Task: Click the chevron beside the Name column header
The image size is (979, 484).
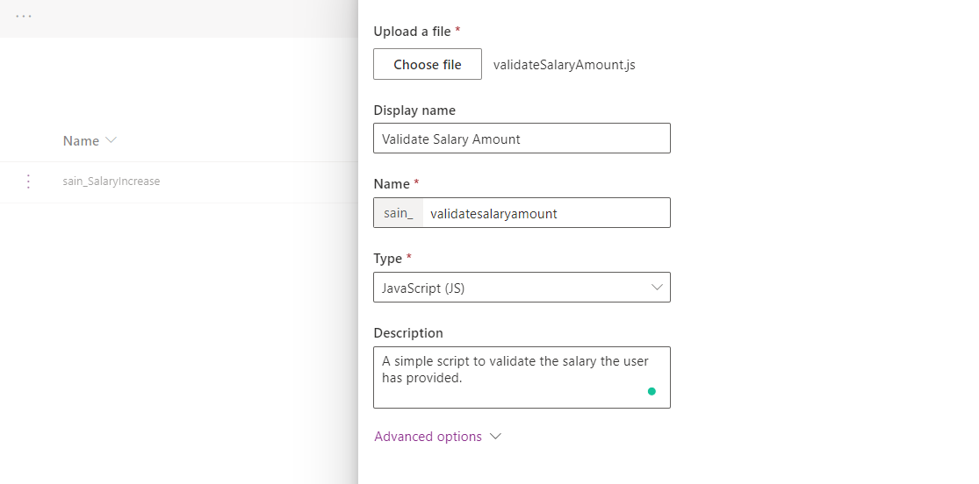Action: pyautogui.click(x=111, y=140)
